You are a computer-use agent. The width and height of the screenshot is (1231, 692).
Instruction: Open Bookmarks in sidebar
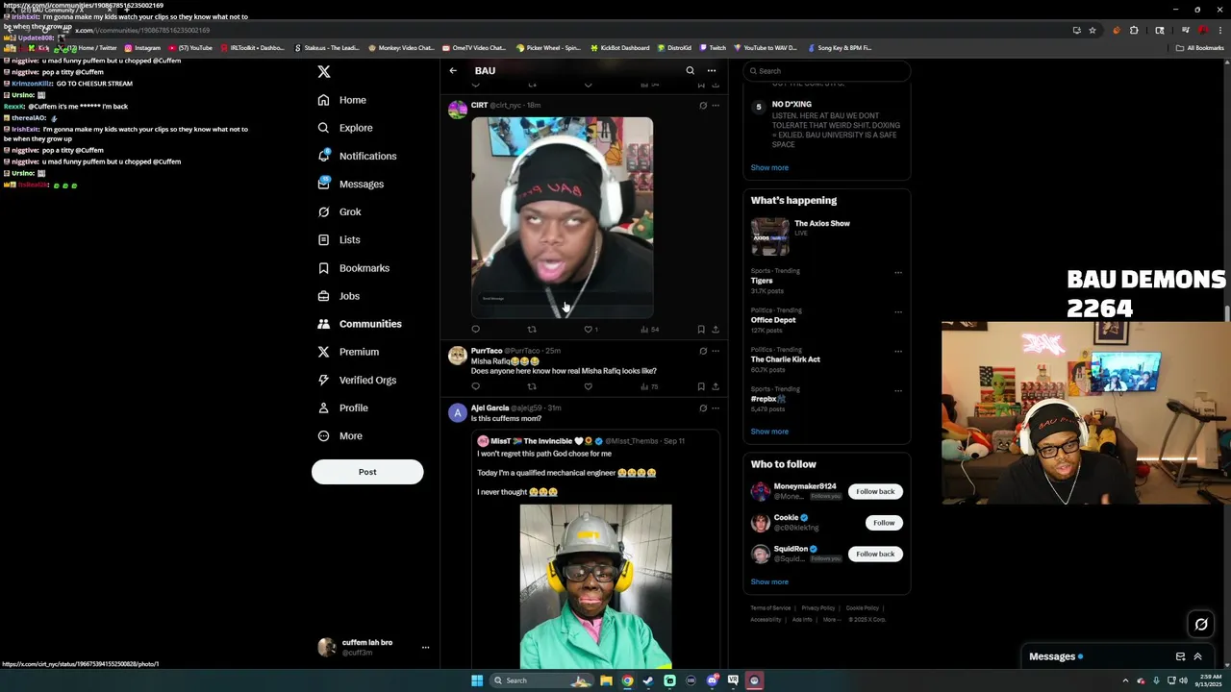pyautogui.click(x=353, y=268)
